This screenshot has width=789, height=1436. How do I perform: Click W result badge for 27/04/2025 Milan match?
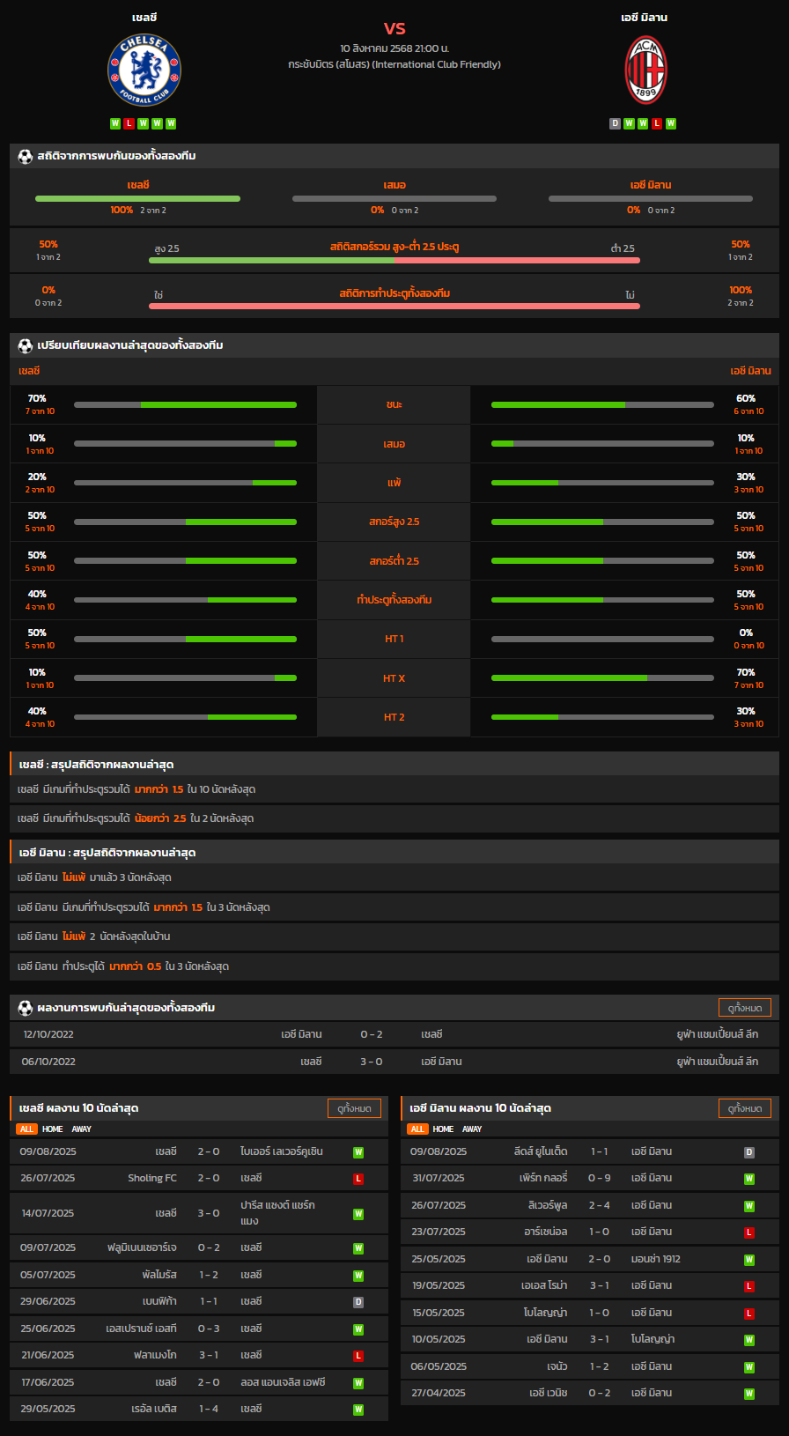[749, 1394]
